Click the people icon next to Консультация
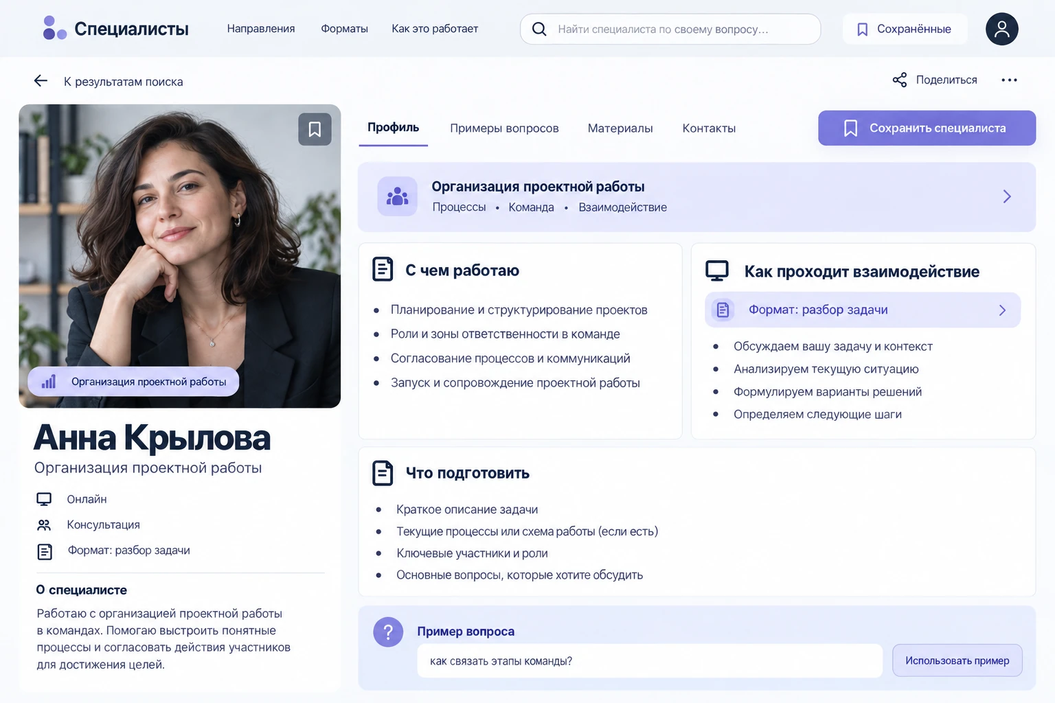Image resolution: width=1055 pixels, height=703 pixels. point(44,525)
